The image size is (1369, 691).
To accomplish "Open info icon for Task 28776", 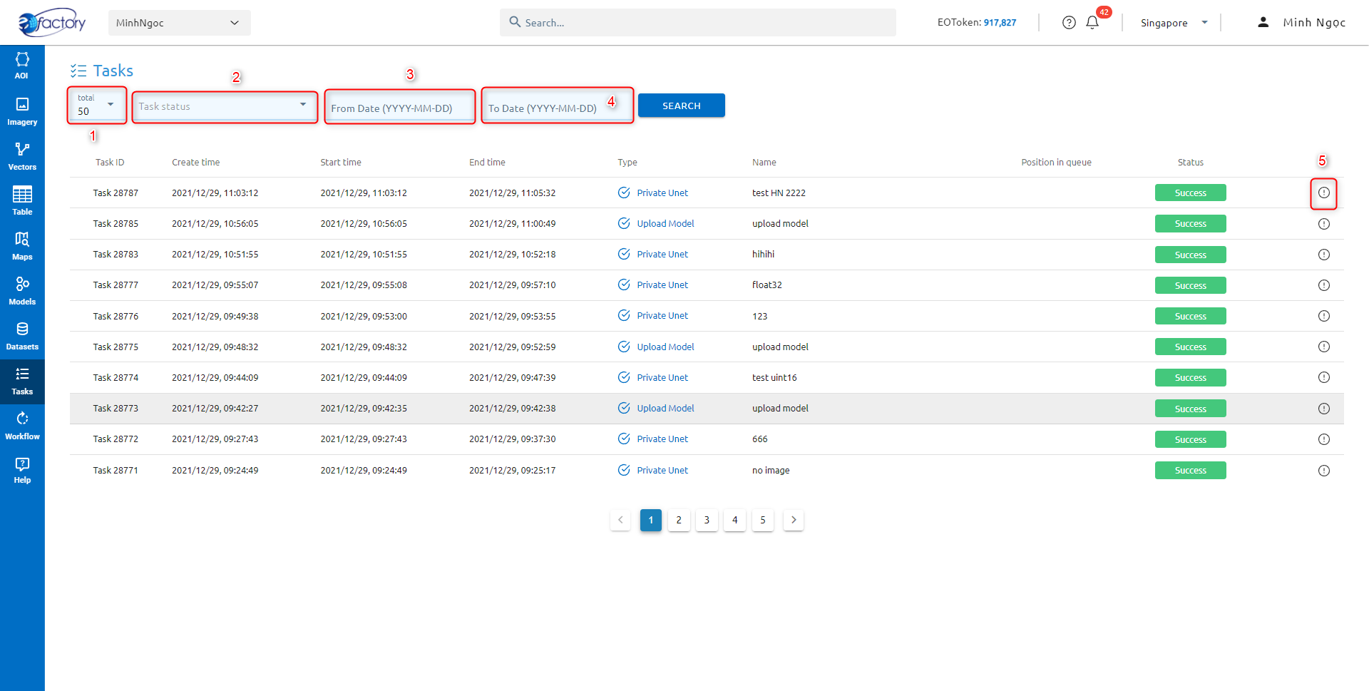I will tap(1324, 316).
